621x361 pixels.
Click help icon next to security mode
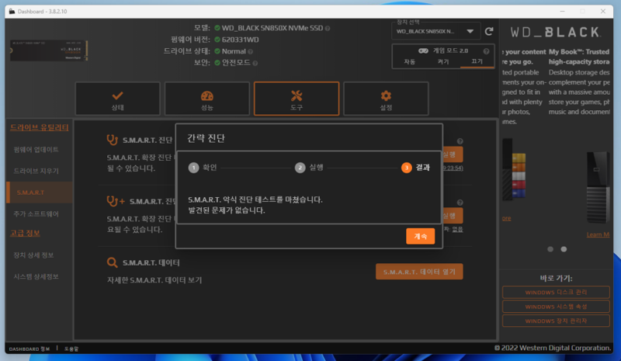pos(255,63)
